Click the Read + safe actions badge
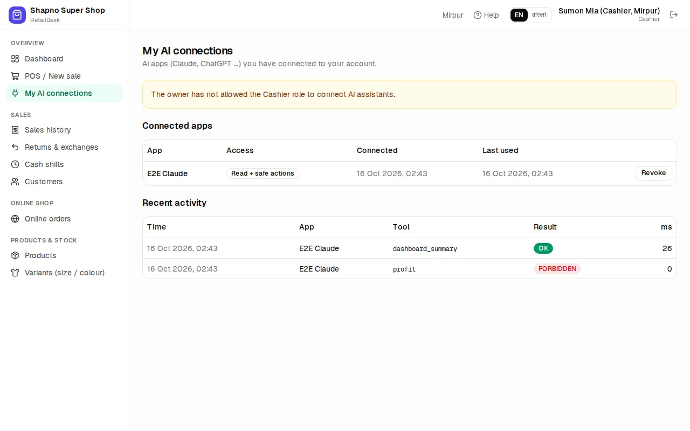The height and width of the screenshot is (431, 690). click(263, 173)
